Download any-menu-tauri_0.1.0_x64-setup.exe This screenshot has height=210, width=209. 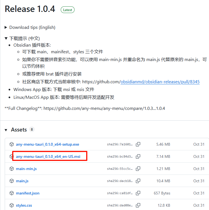[x=47, y=144]
